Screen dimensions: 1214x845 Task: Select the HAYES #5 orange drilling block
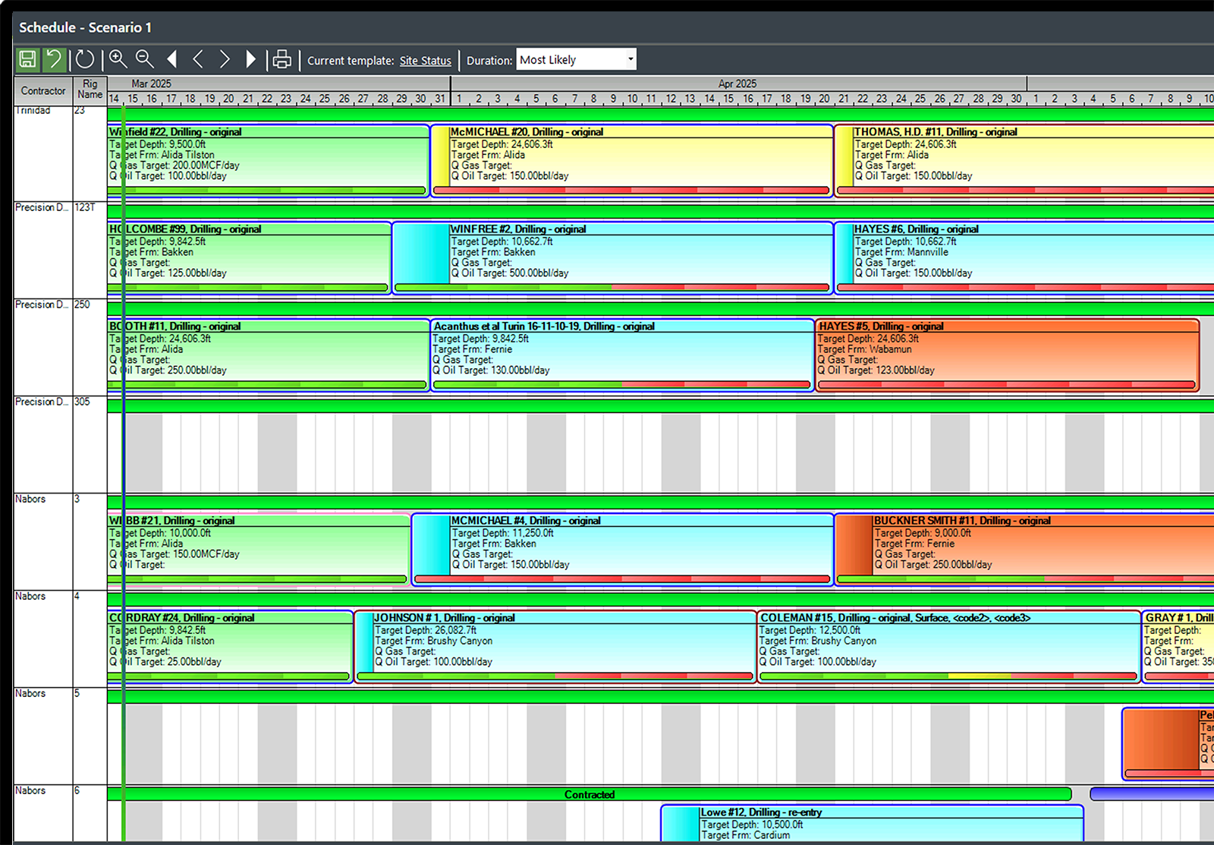(1006, 355)
